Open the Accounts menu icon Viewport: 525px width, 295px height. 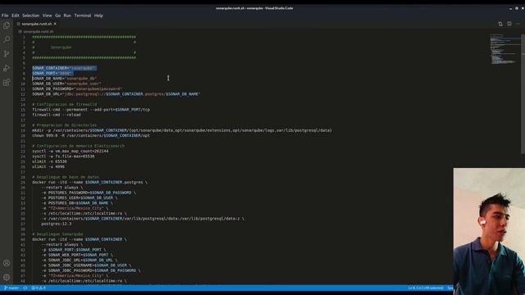(7, 263)
